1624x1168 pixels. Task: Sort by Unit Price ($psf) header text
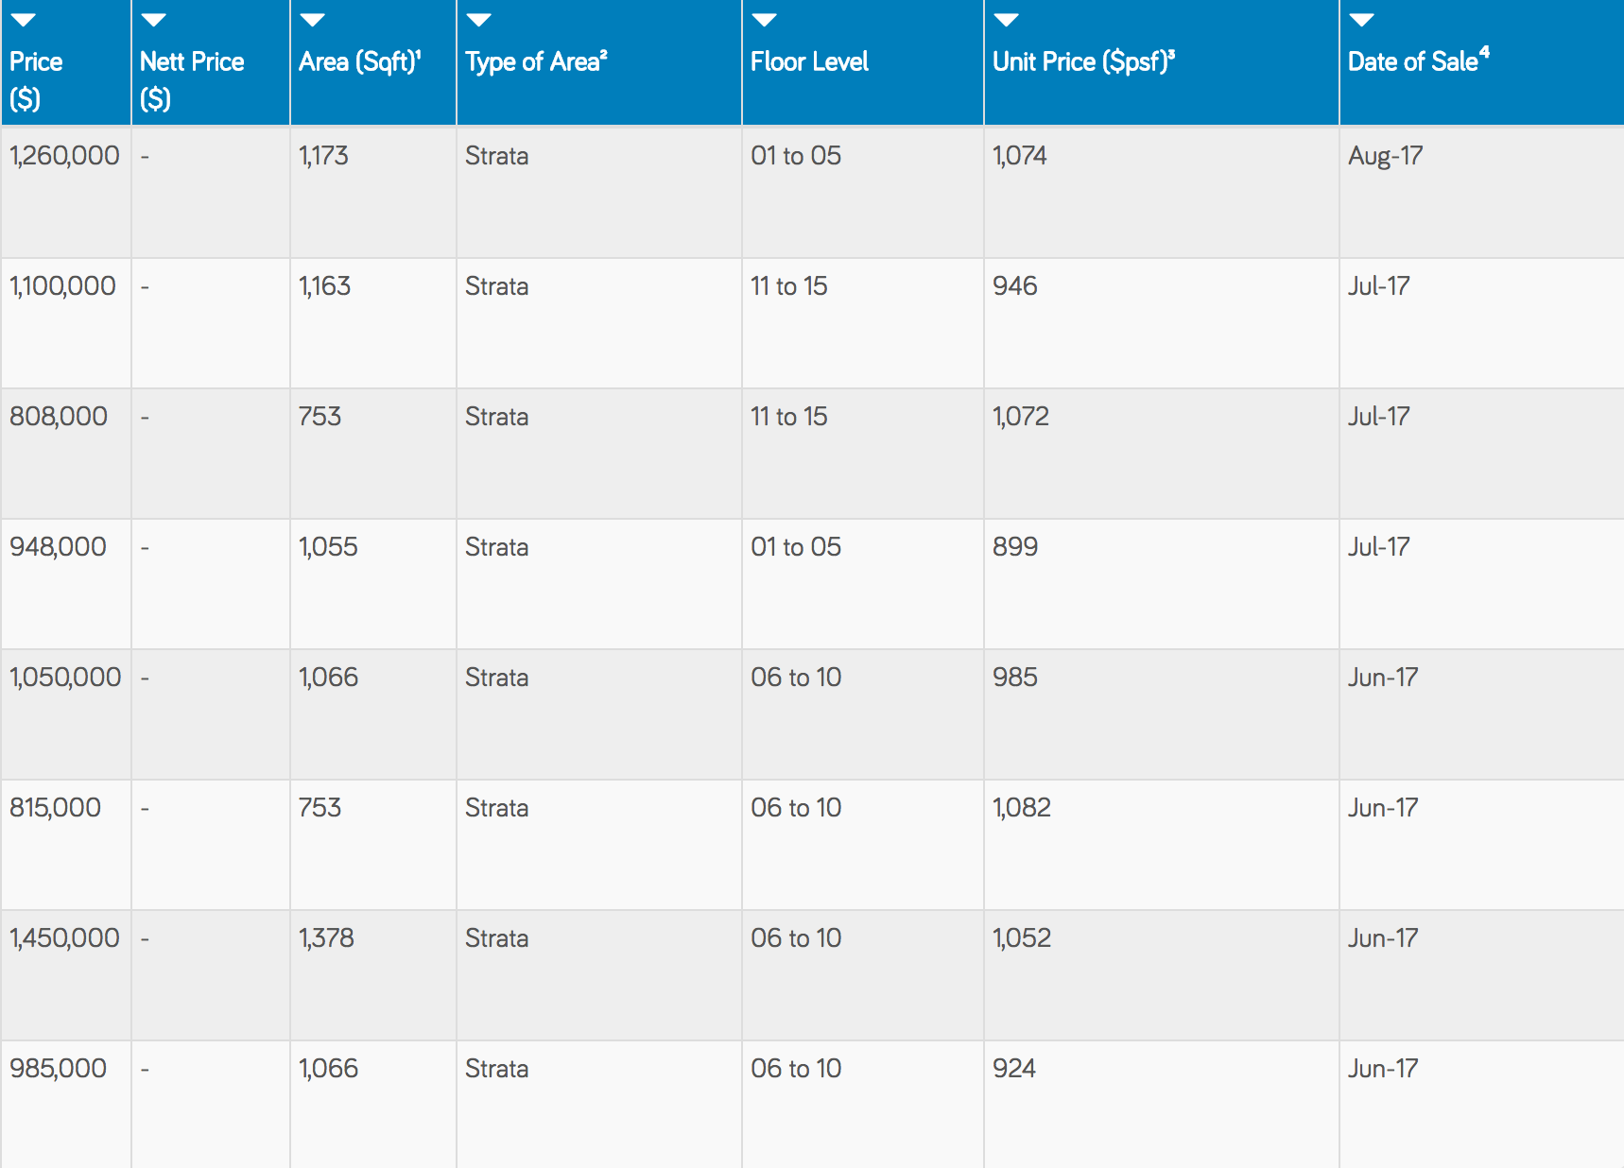[x=1084, y=61]
